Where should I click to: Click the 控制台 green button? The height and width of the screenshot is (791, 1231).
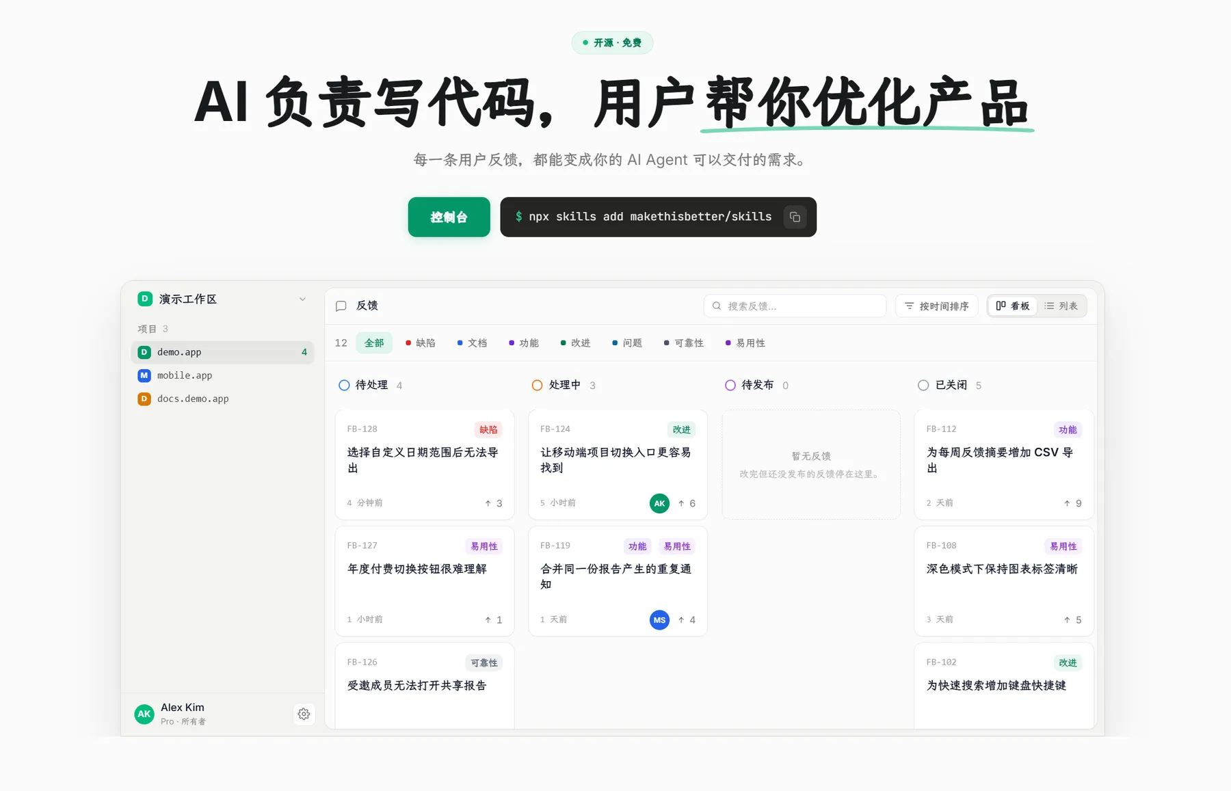click(449, 217)
